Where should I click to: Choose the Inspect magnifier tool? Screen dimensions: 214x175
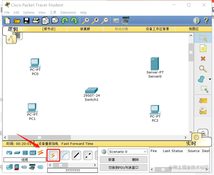(x=203, y=69)
